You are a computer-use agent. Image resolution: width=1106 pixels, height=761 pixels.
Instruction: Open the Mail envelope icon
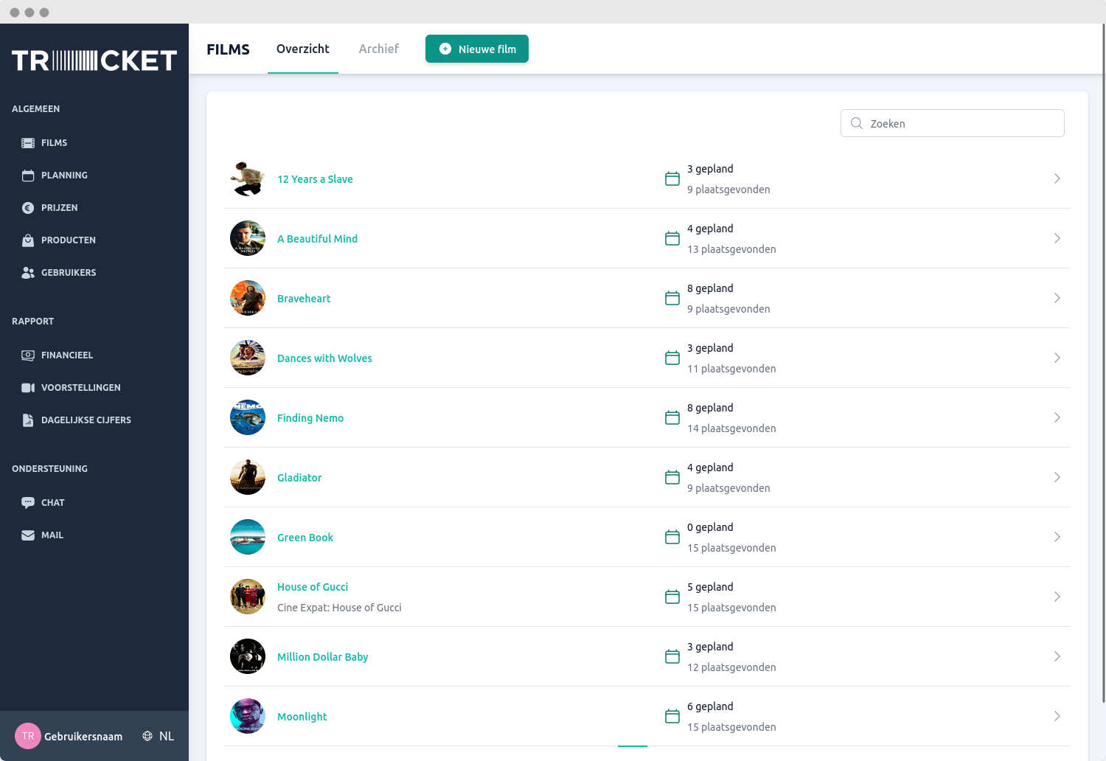click(x=28, y=535)
